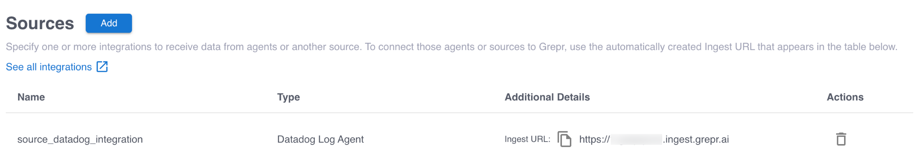Click the word Grepr in the description
919x165 pixels.
[x=552, y=47]
